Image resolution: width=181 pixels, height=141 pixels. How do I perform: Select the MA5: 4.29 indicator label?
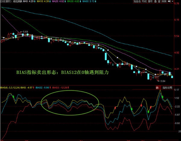(x=29, y=2)
